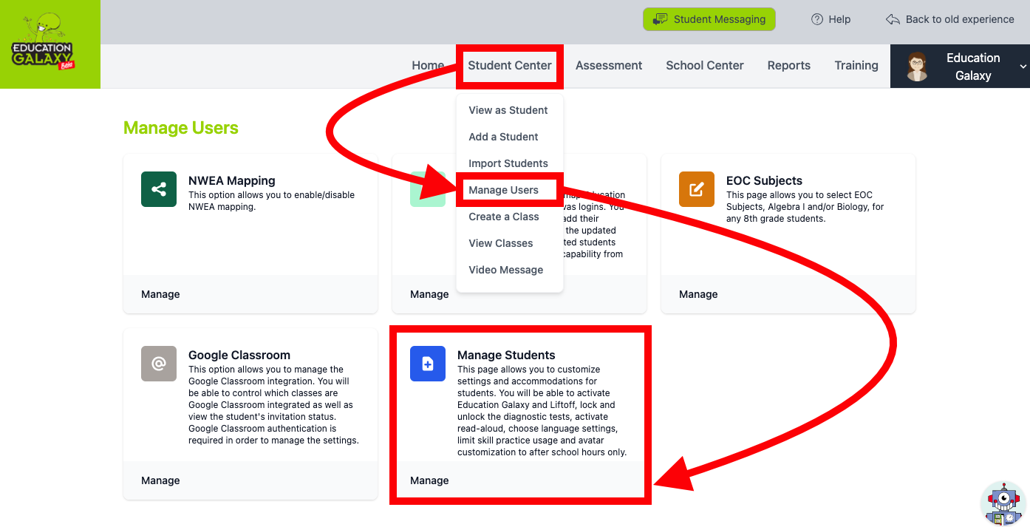The width and height of the screenshot is (1030, 527).
Task: Click Manage under Google Classroom
Action: [160, 480]
